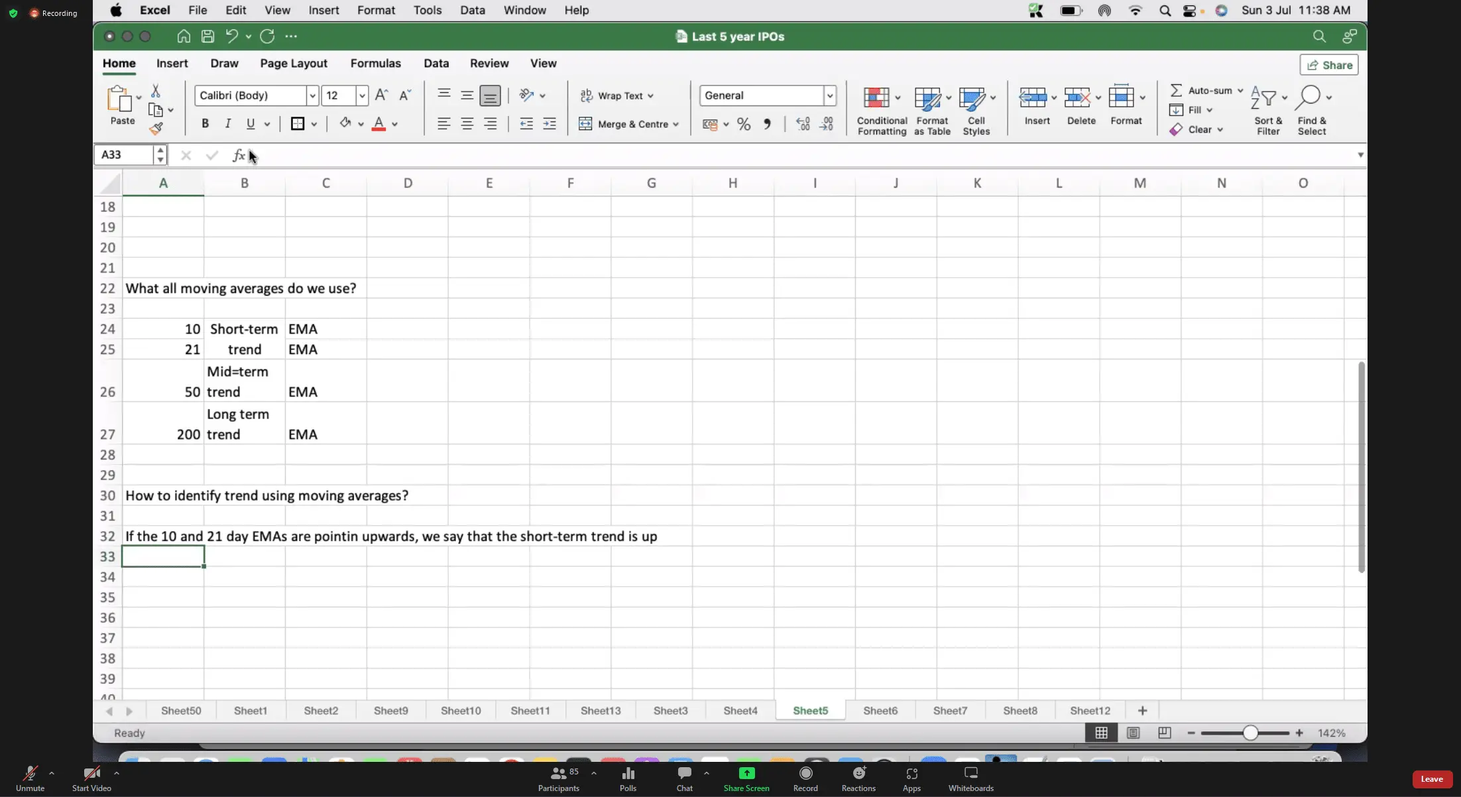1461x797 pixels.
Task: Click the Increase Font Size icon
Action: pyautogui.click(x=381, y=95)
